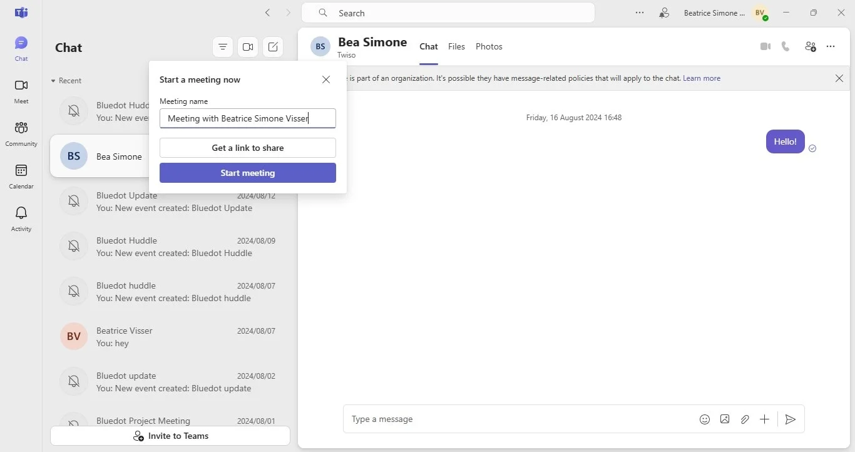Click the Meeting name input field
This screenshot has width=855, height=452.
[x=248, y=118]
